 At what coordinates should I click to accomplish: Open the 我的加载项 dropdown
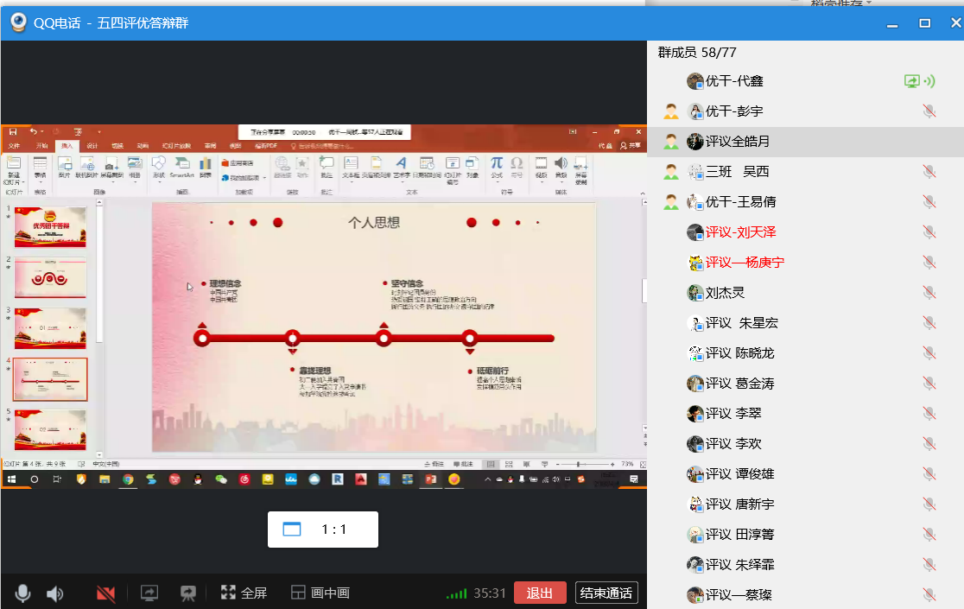pos(244,178)
